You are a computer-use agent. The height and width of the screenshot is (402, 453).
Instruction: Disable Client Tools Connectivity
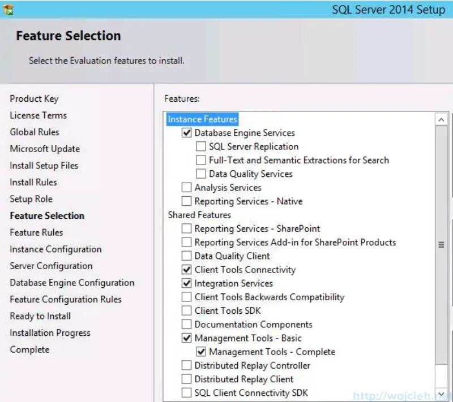click(x=187, y=270)
